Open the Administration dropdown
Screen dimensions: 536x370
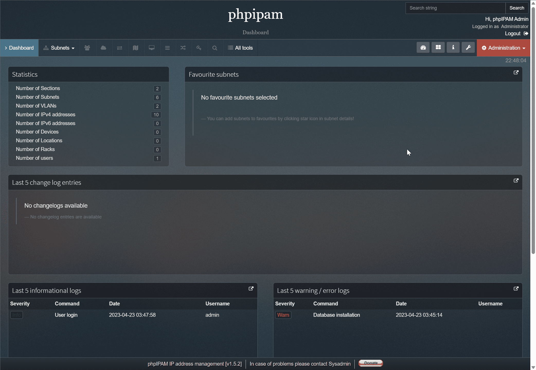503,48
